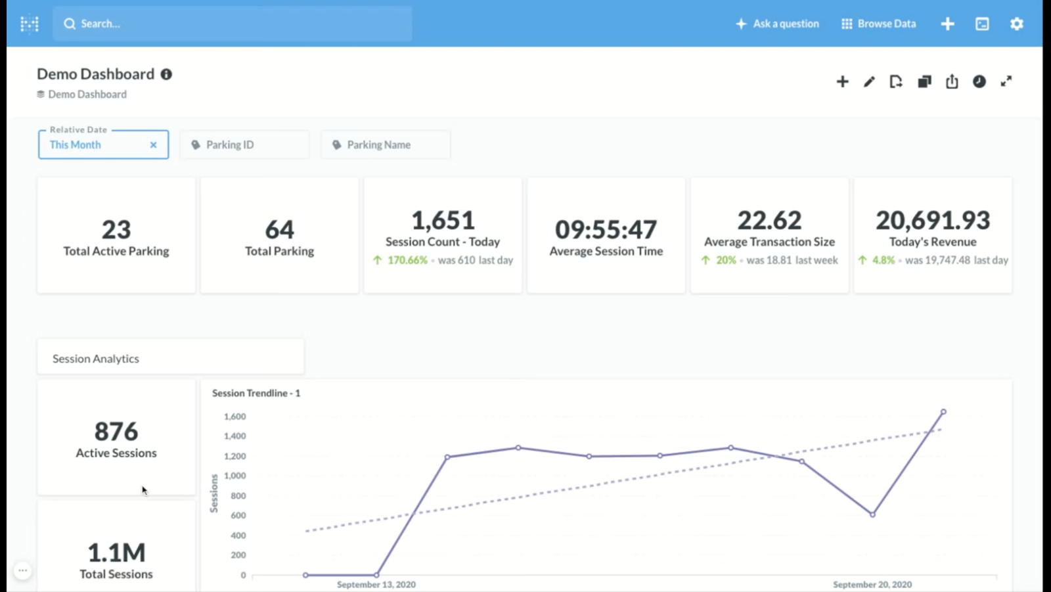Click the plus icon in top navbar
This screenshot has height=592, width=1051.
(947, 24)
